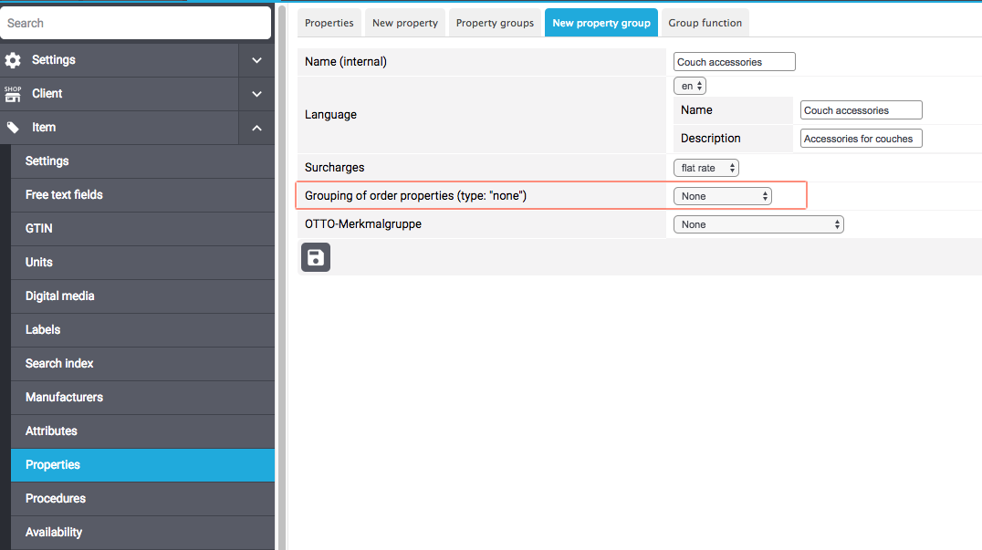This screenshot has height=550, width=982.
Task: Open the language 'en' dropdown
Action: pos(690,86)
